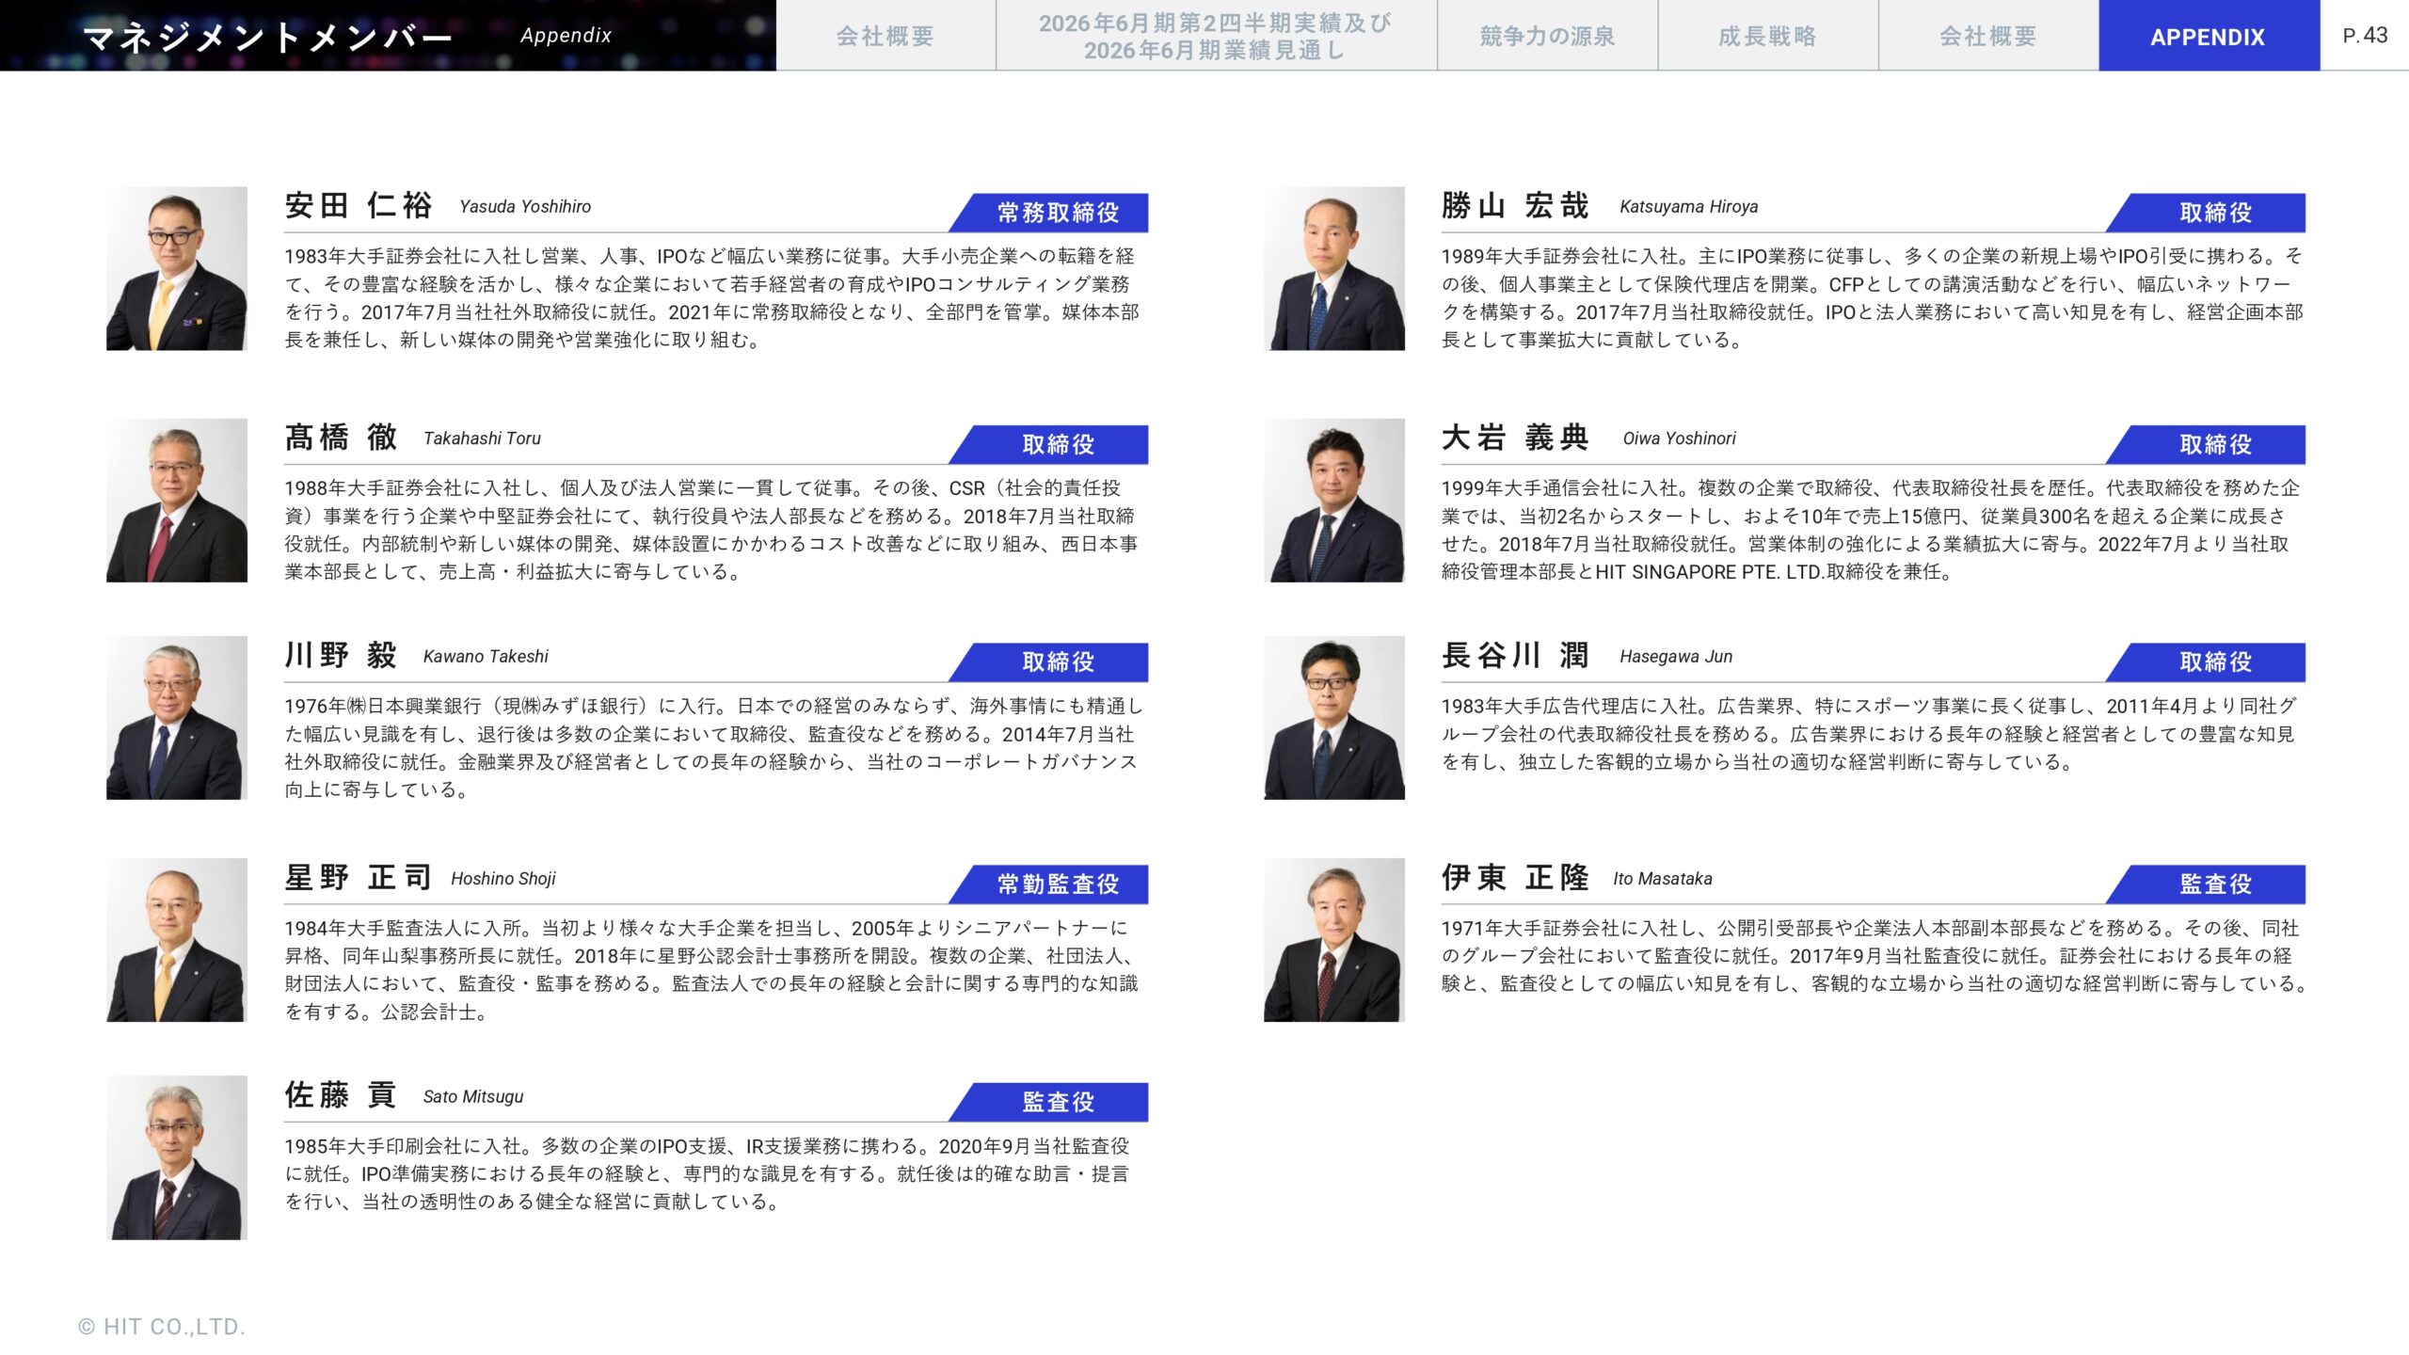Open the 競争力の源泉 section tab

[1547, 37]
